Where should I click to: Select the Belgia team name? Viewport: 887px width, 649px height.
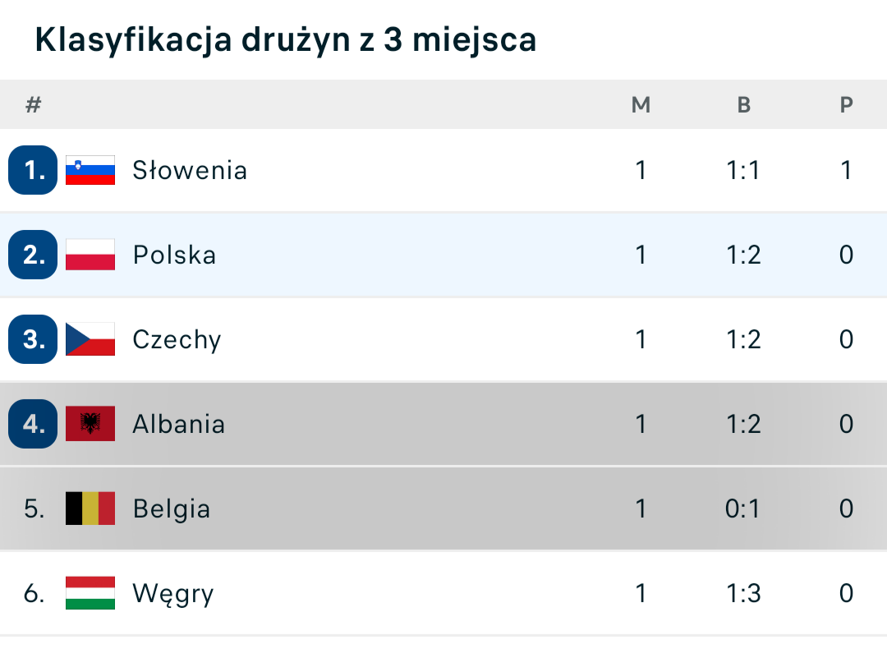(x=172, y=509)
